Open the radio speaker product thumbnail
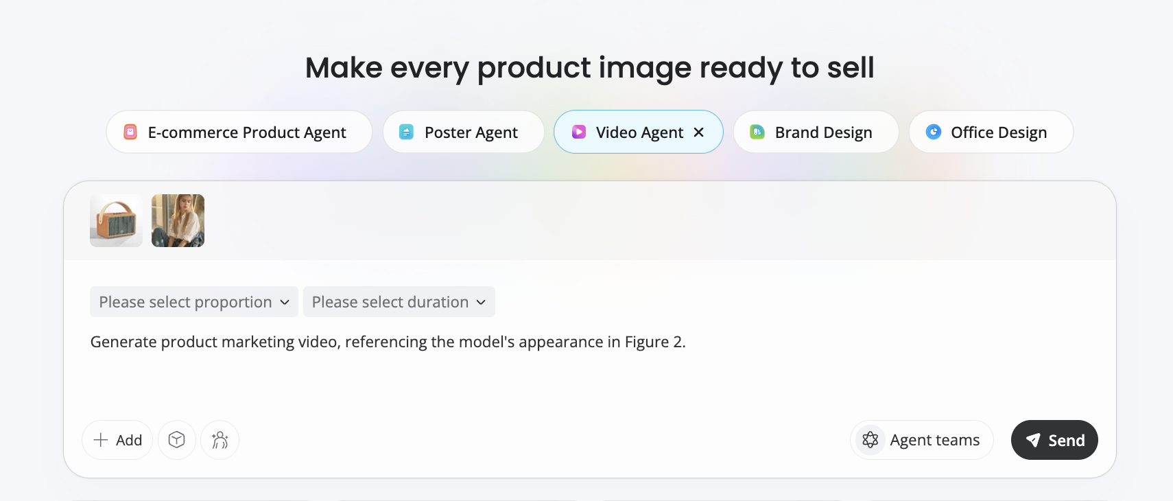The image size is (1173, 501). tap(116, 220)
